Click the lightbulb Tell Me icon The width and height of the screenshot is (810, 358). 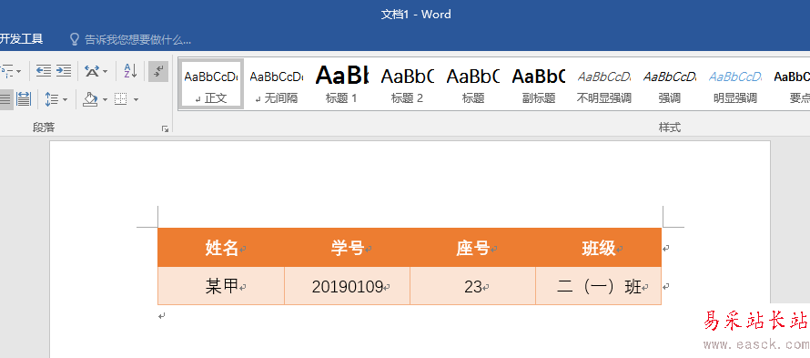(75, 39)
